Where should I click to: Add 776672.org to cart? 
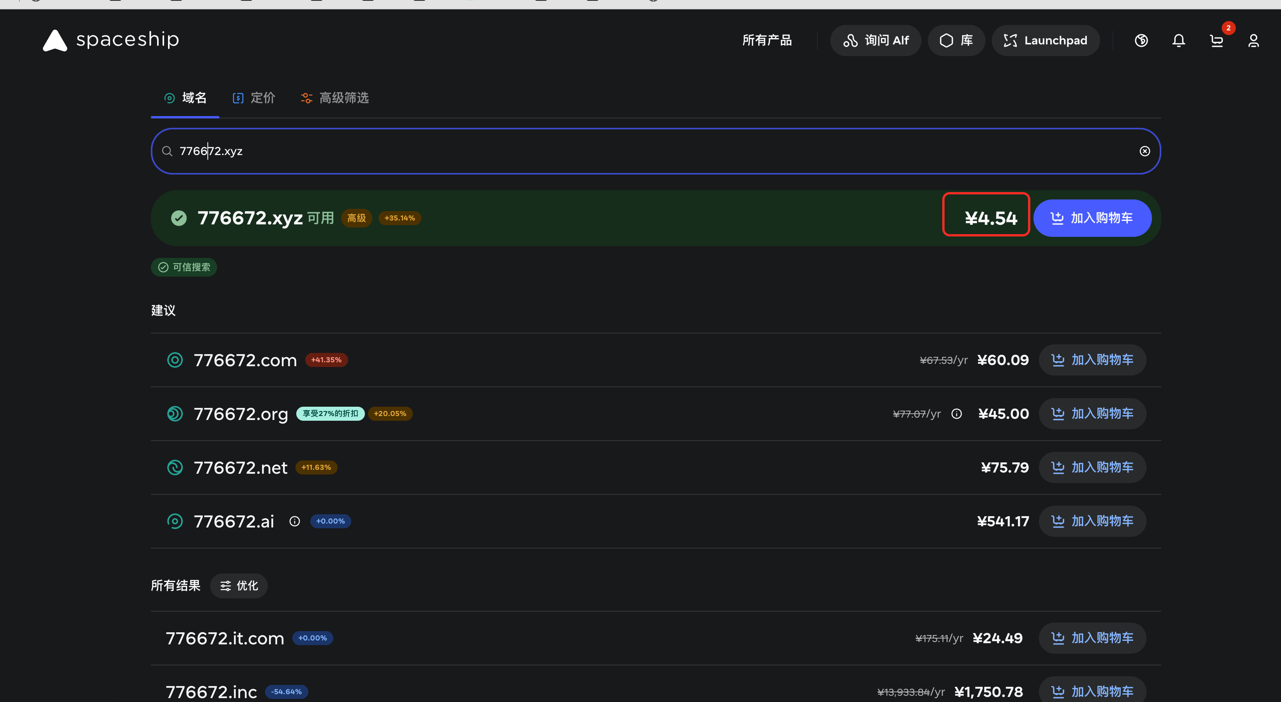coord(1093,414)
